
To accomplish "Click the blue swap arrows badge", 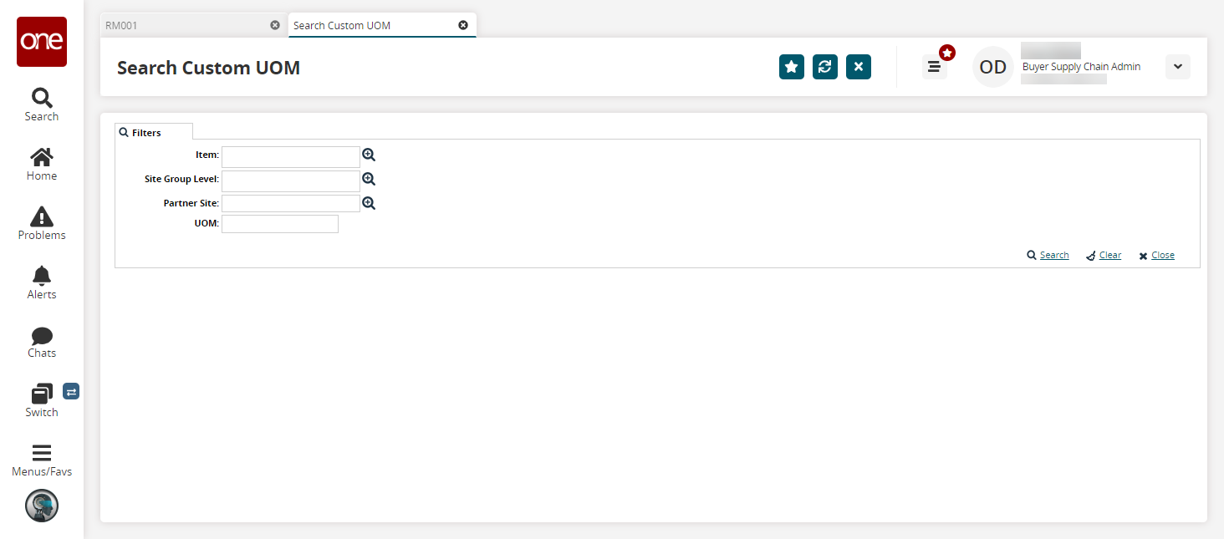I will [71, 391].
